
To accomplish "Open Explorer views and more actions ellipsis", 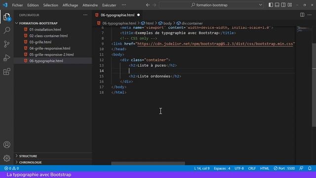I will click(x=85, y=15).
